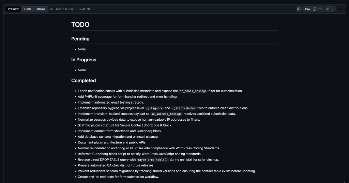Screen dimensions: 349x183
Task: Switch to the Blame tab
Action: coord(41,9)
